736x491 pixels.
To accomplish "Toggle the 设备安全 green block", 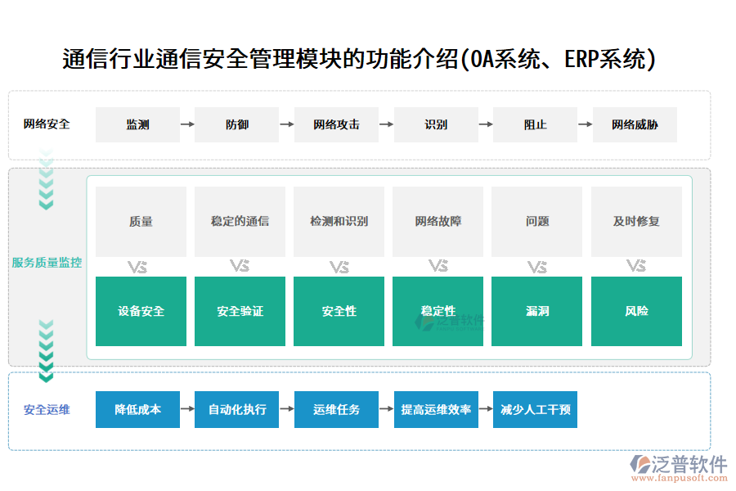I will (x=141, y=311).
